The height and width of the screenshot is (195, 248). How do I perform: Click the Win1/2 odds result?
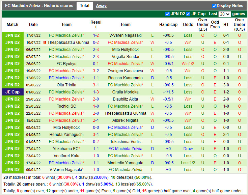[x=188, y=64]
